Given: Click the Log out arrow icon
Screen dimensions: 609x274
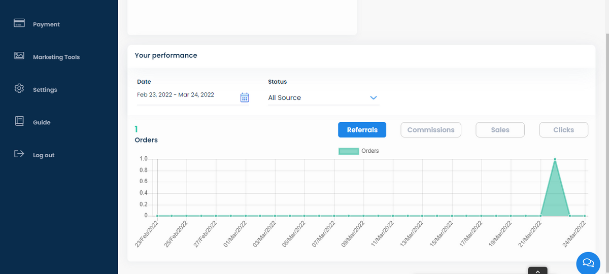Looking at the screenshot, I should pos(19,154).
